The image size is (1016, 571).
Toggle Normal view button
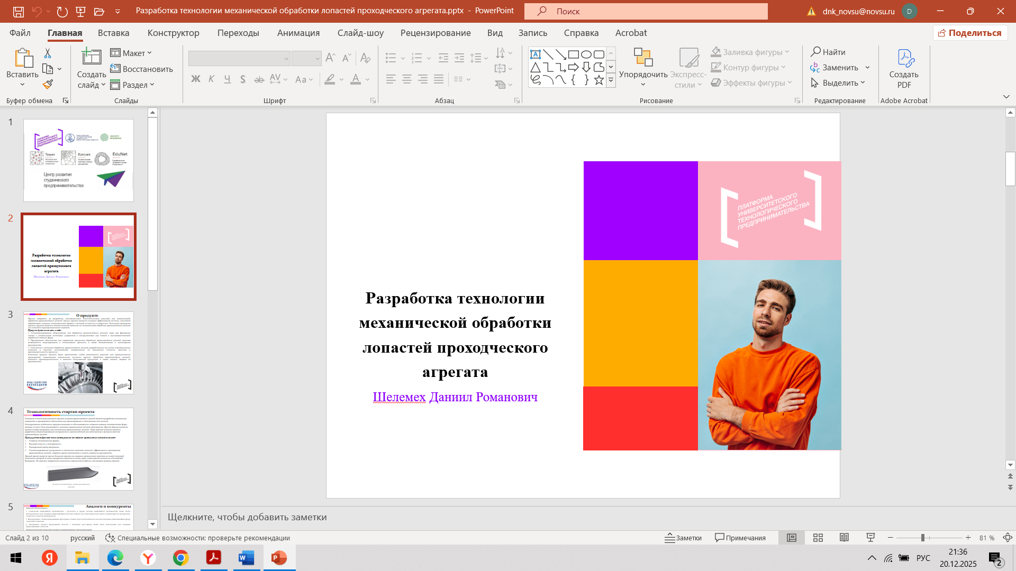click(792, 538)
